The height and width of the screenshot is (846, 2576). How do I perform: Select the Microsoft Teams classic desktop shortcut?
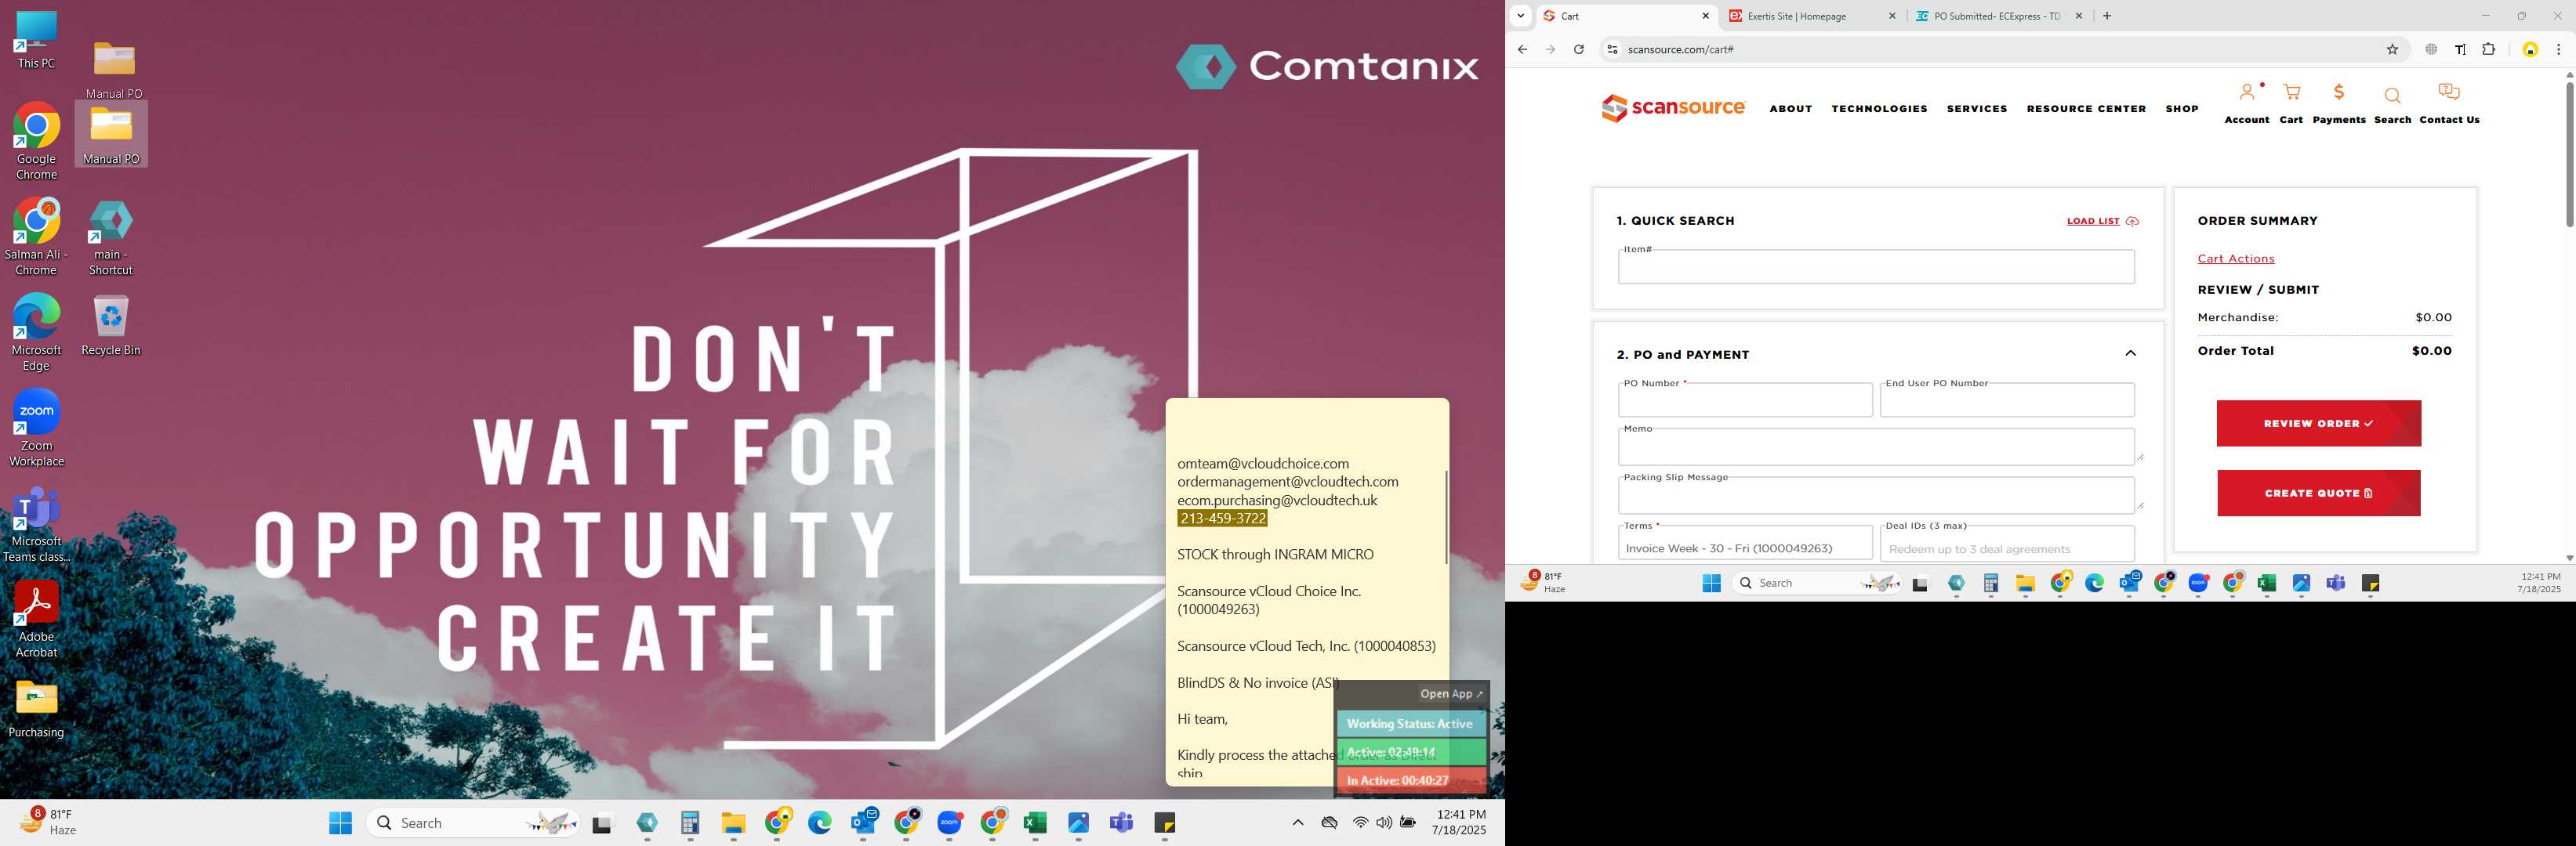(x=36, y=523)
